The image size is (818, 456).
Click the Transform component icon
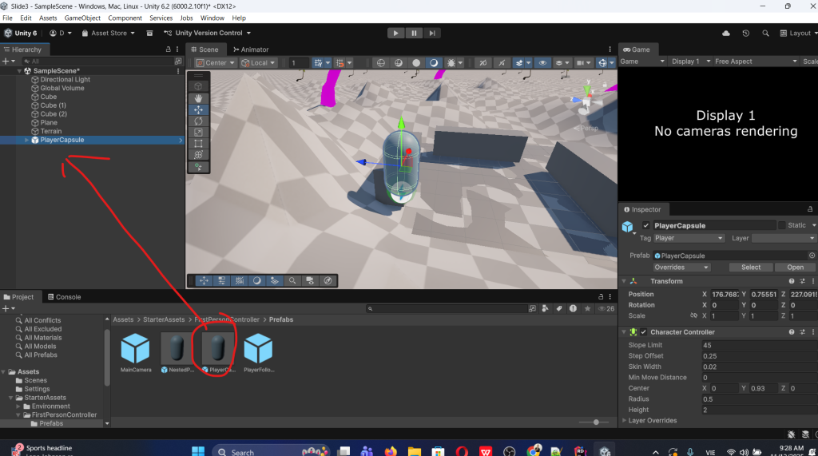tap(633, 281)
